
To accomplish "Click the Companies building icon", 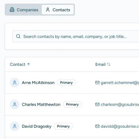I will point(12,10).
